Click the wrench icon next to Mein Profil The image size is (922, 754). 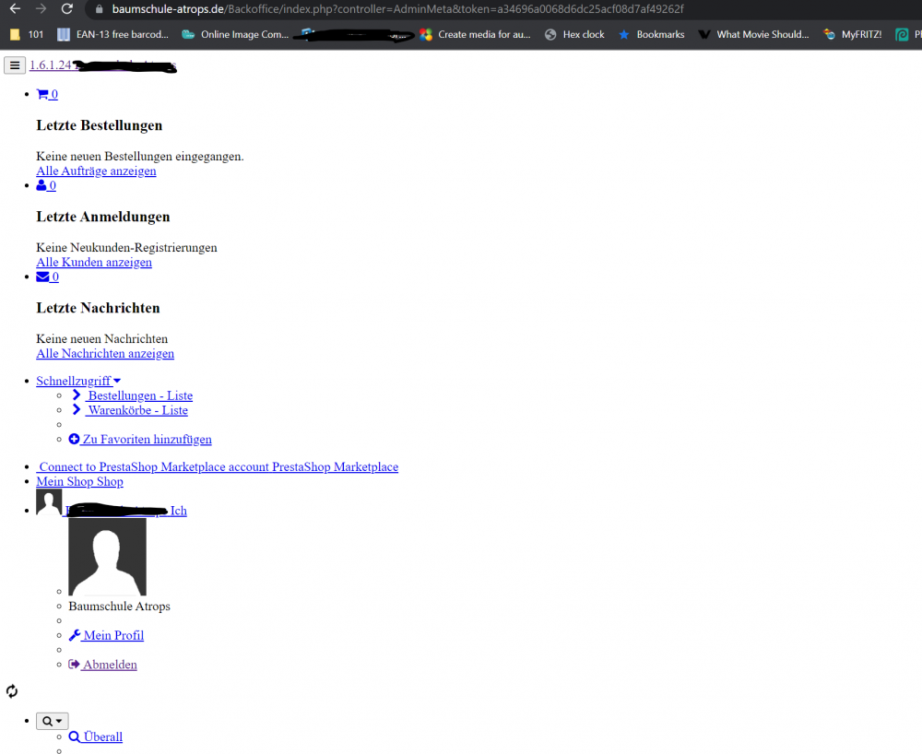click(74, 634)
